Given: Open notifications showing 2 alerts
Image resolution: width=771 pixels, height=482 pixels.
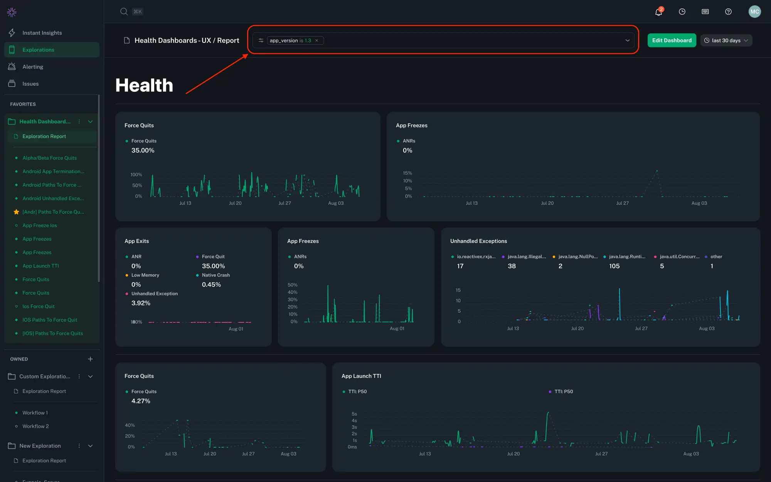Looking at the screenshot, I should tap(658, 12).
